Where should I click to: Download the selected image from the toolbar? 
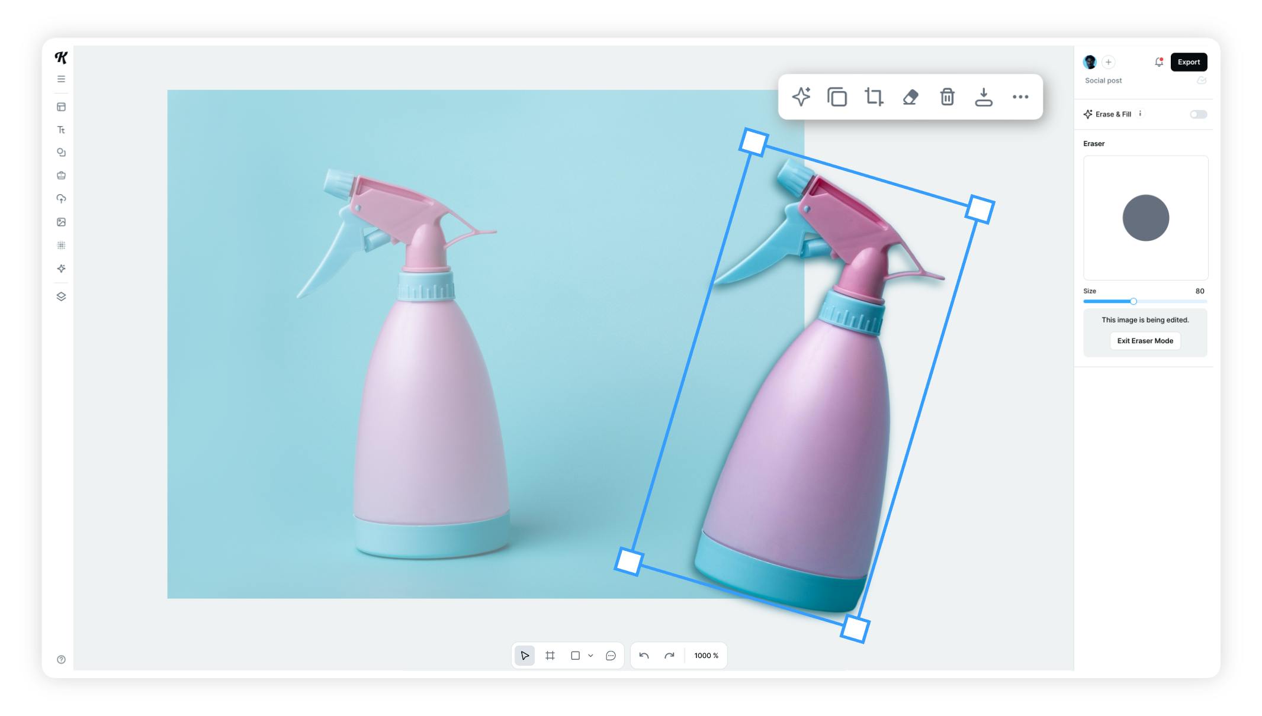(x=984, y=96)
